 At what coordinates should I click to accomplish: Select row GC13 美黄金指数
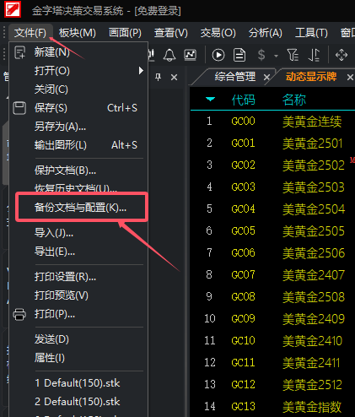pyautogui.click(x=272, y=407)
